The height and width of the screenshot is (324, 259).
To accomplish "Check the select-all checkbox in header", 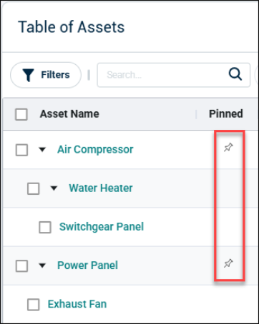I will 21,114.
